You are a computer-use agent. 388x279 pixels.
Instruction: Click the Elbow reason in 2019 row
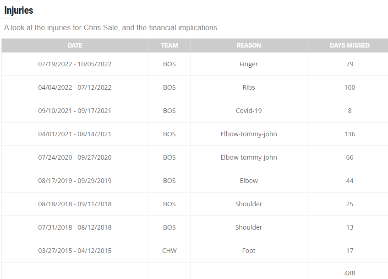(x=249, y=181)
